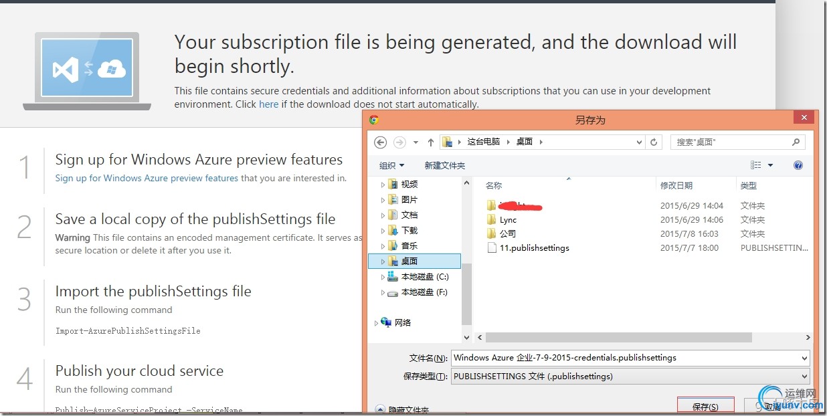Click the date 2015/7/8 16:03
Viewport: 827px width, 416px height.
pyautogui.click(x=689, y=233)
